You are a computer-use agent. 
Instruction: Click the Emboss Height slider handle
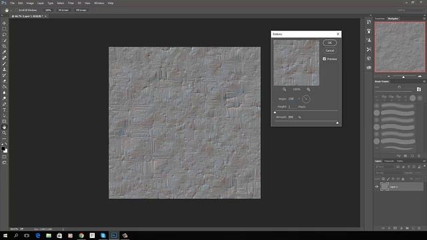(275, 112)
